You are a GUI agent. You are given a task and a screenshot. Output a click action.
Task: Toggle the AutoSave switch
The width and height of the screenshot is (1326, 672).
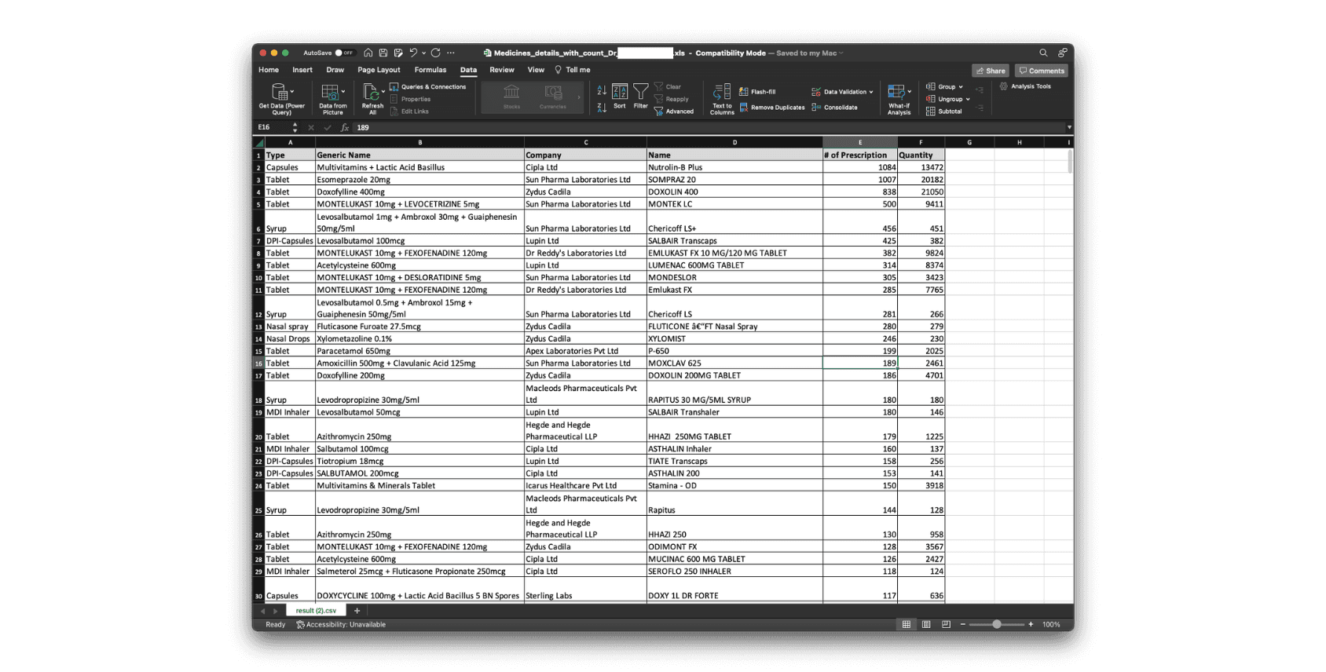344,53
